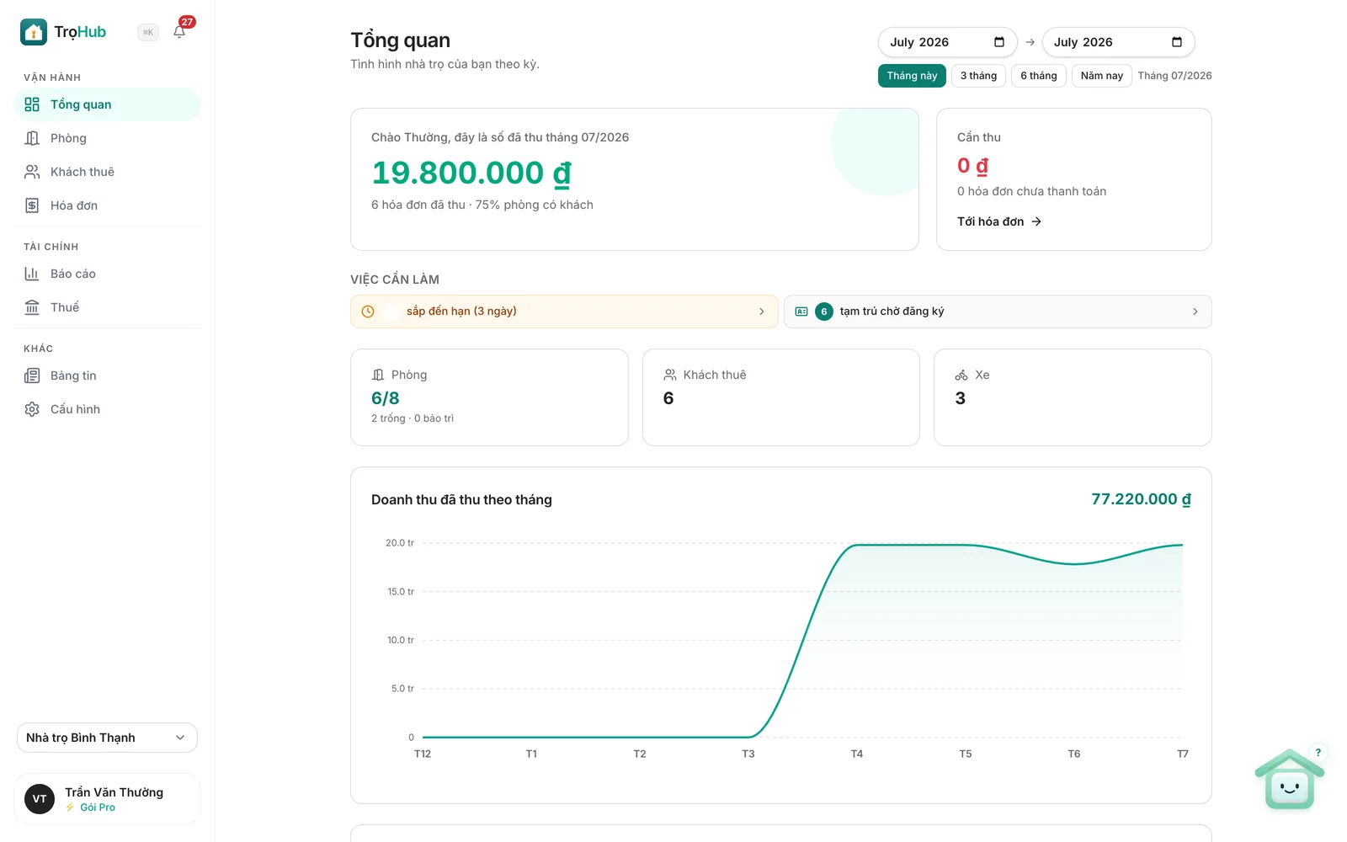This screenshot has width=1347, height=842.
Task: Open calendar picker of end date field
Action: click(1177, 42)
